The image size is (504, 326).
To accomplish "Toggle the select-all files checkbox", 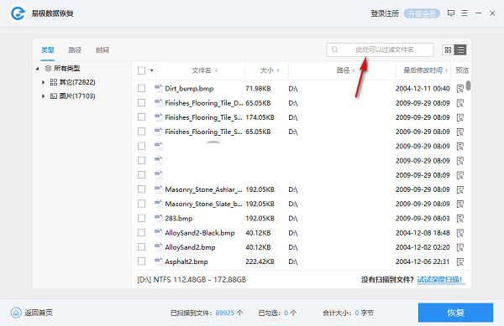I will coord(141,70).
